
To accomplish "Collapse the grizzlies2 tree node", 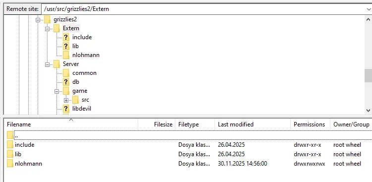I will coord(38,20).
